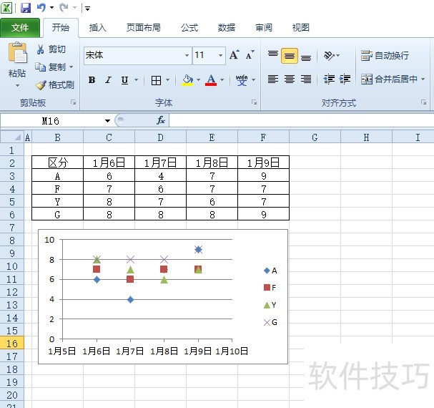Screen dimensions: 434x408
Task: Click the Save icon in quick access toolbar
Action: (x=26, y=8)
